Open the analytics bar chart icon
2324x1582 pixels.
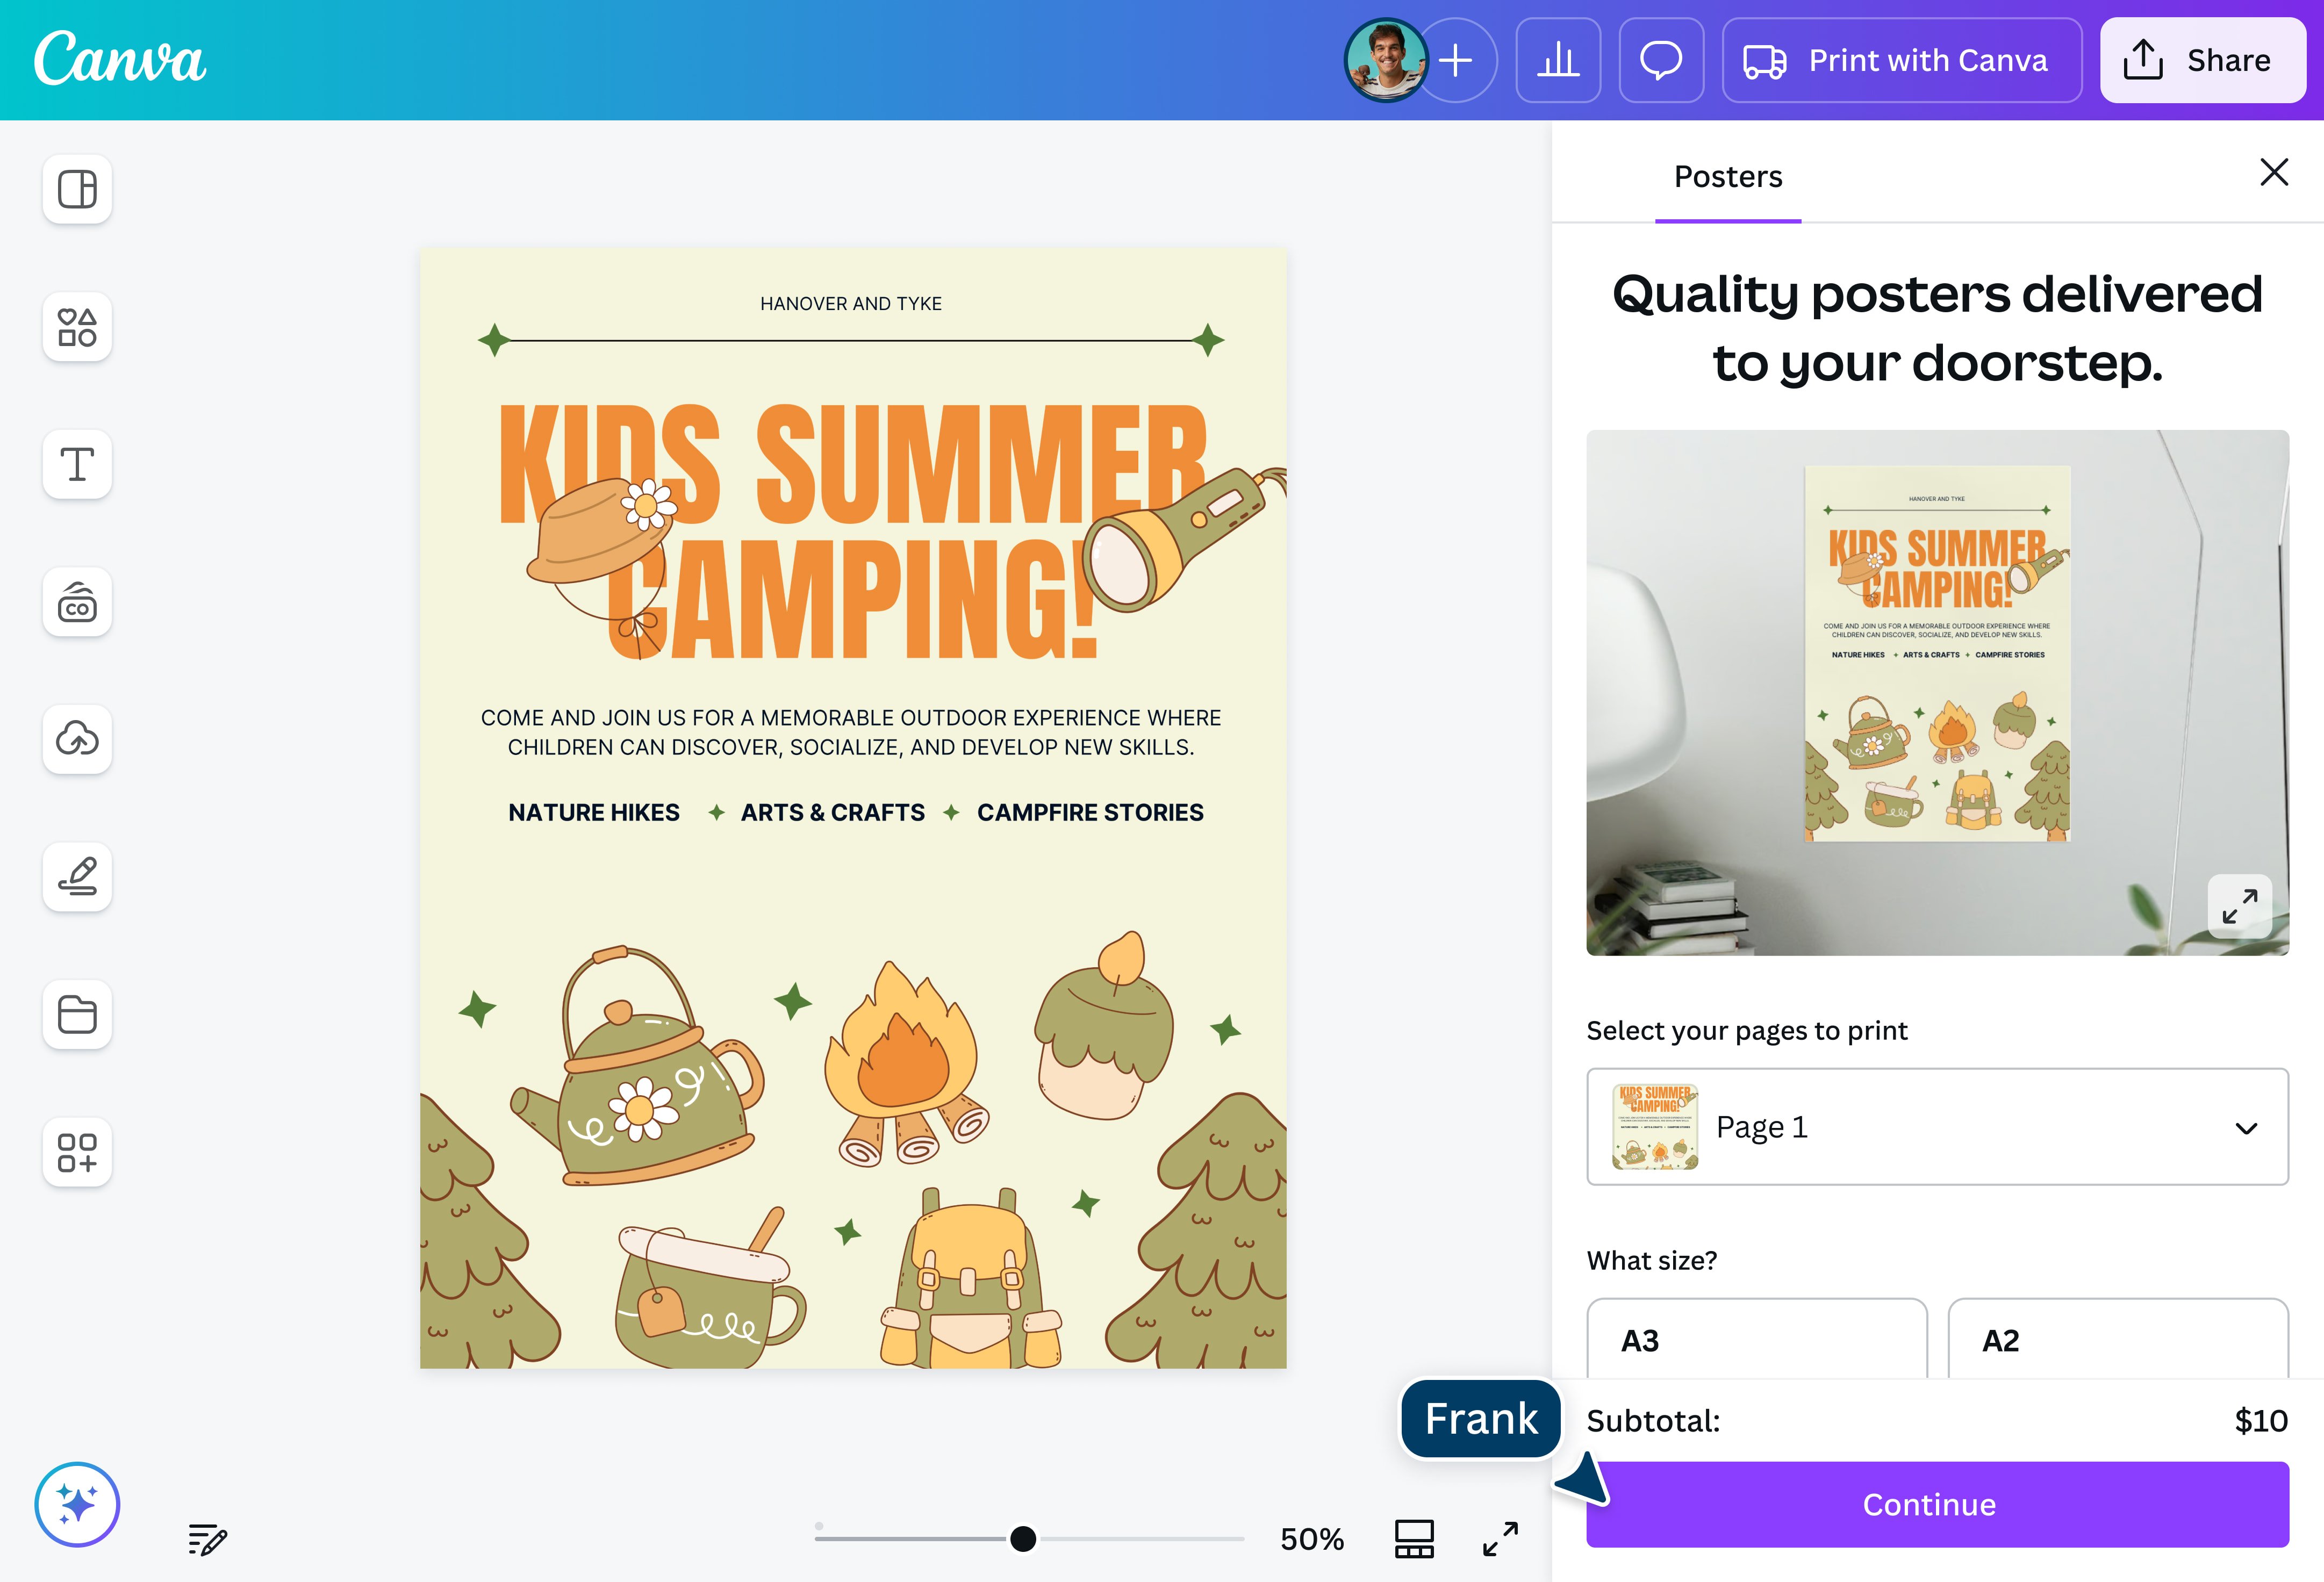(x=1558, y=60)
